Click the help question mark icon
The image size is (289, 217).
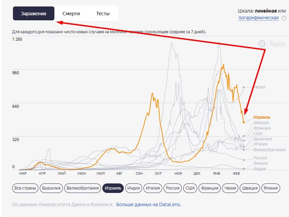click(284, 18)
